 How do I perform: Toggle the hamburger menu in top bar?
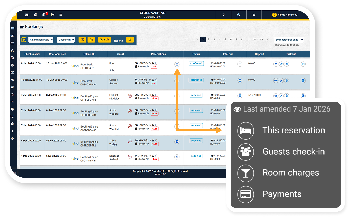coord(61,15)
